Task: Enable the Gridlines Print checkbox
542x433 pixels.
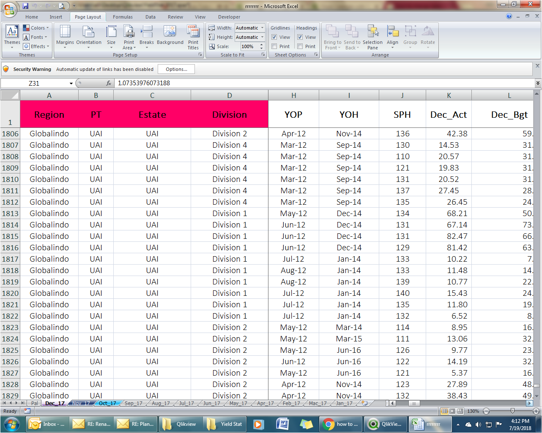Action: (x=274, y=46)
